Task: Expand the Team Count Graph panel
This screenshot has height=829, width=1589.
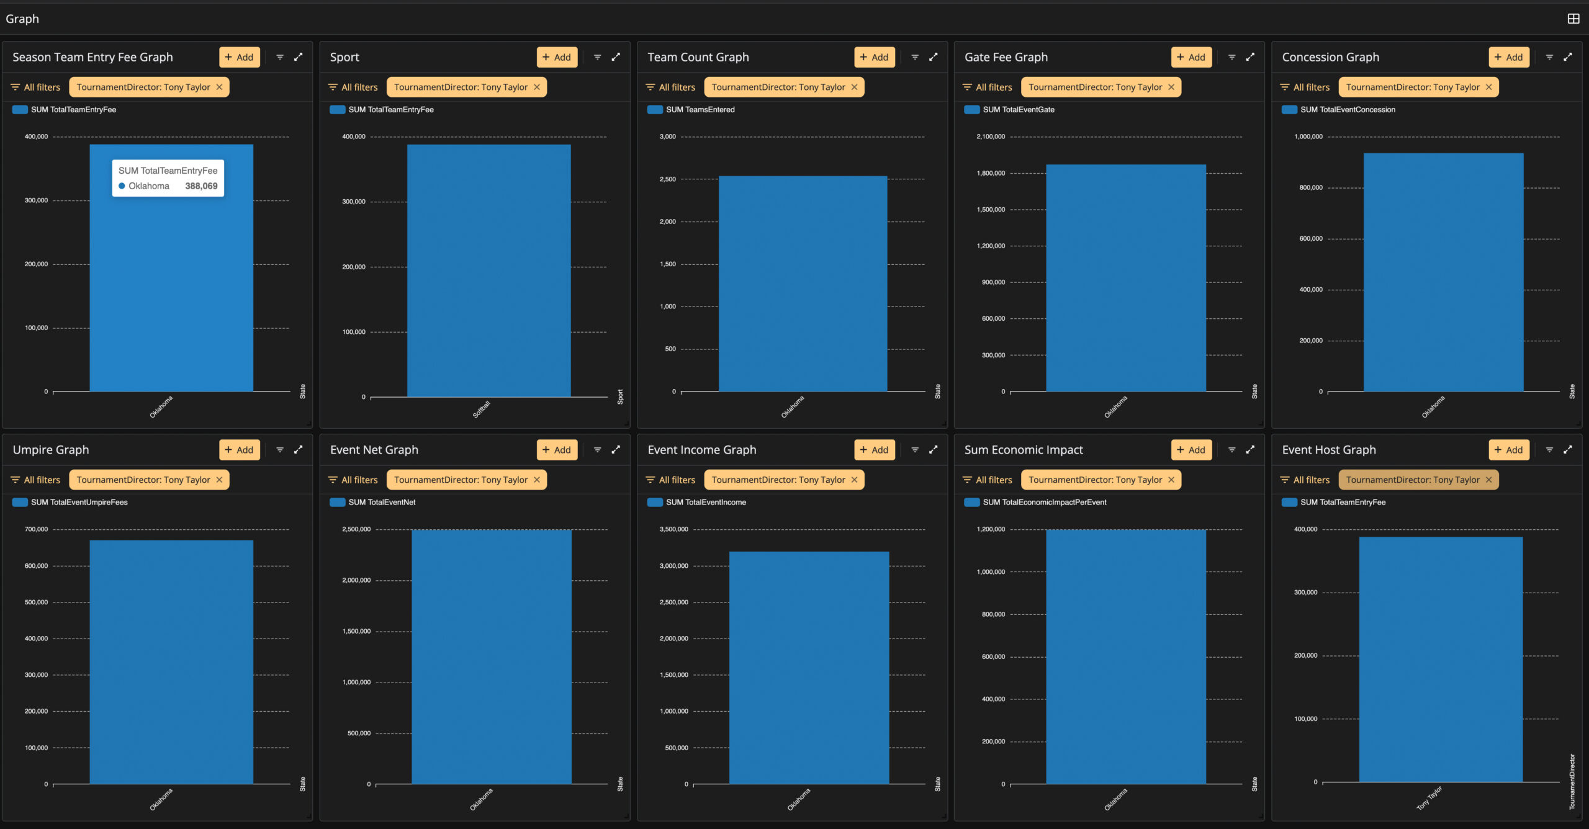Action: coord(933,57)
